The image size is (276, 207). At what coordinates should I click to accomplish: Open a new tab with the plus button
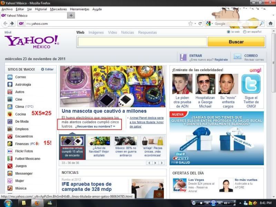(x=71, y=16)
